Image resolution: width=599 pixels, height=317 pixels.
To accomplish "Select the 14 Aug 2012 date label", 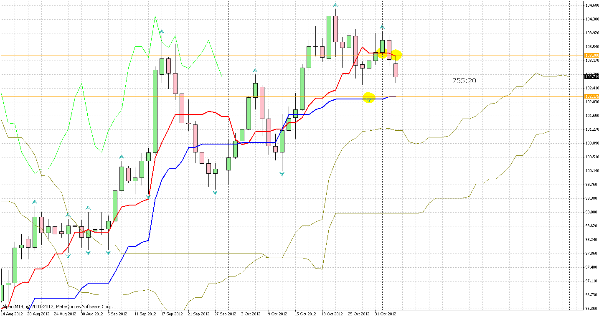I will pyautogui.click(x=11, y=314).
